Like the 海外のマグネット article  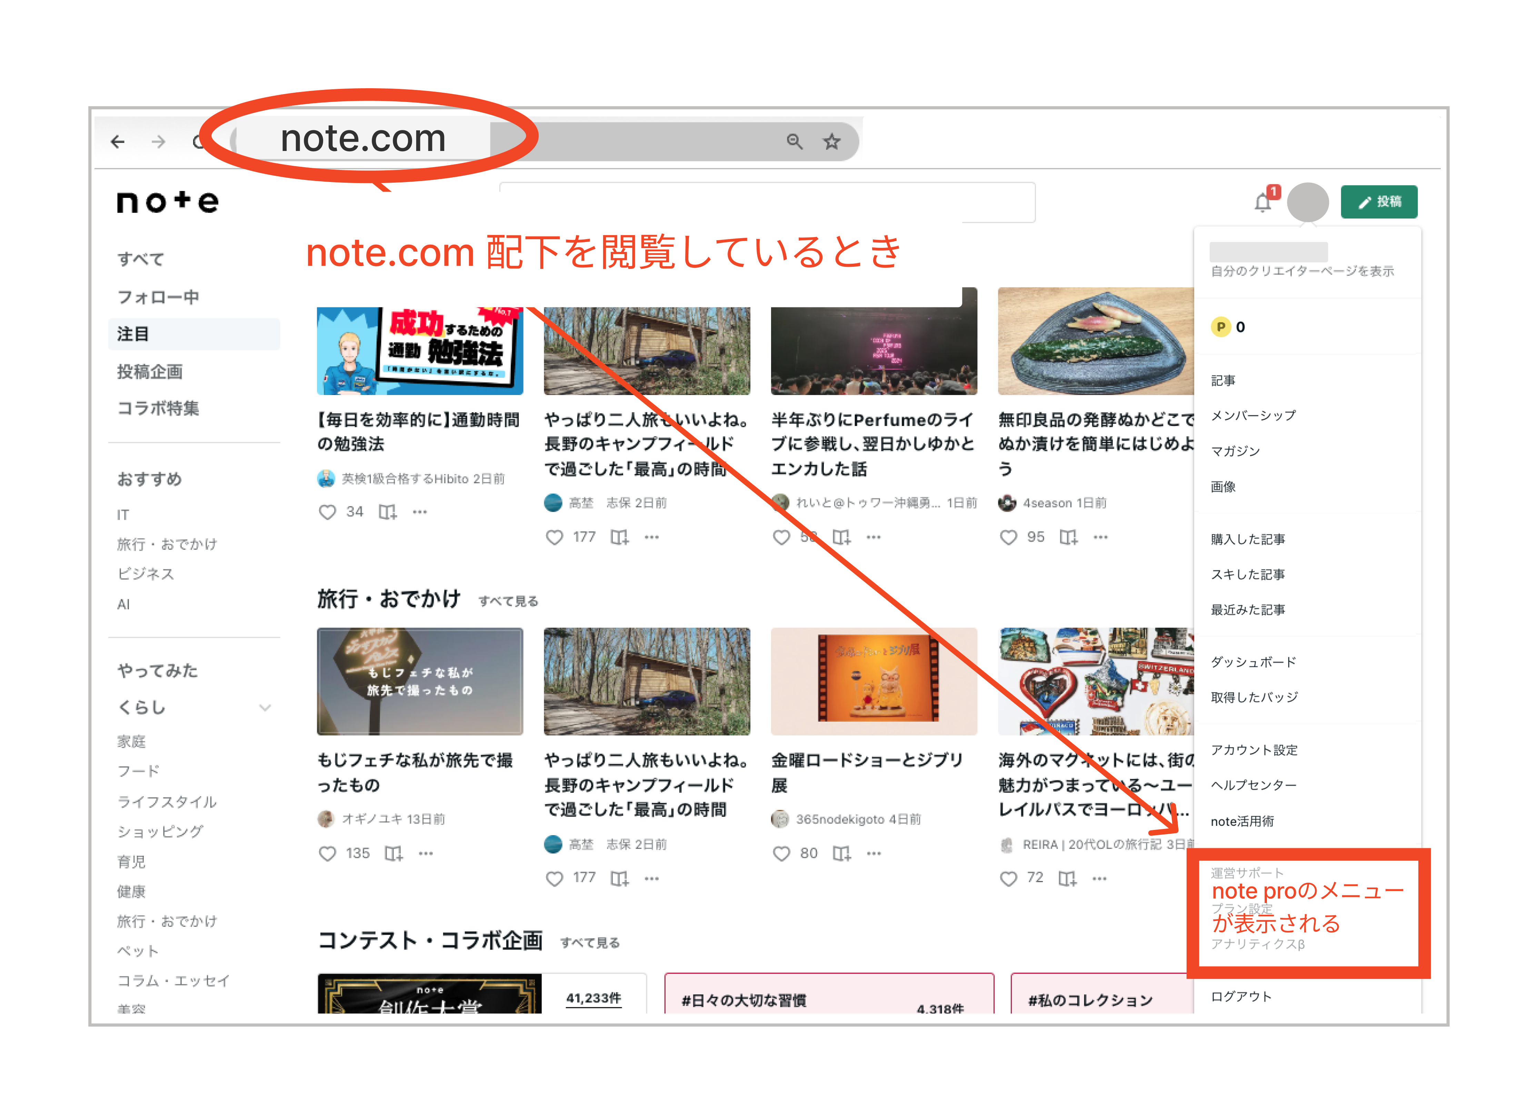tap(1008, 879)
